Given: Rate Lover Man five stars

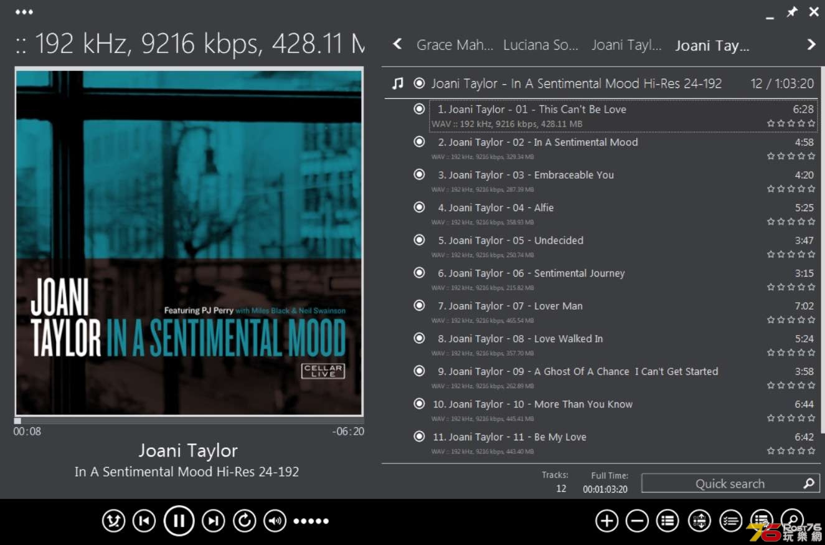Looking at the screenshot, I should point(811,320).
